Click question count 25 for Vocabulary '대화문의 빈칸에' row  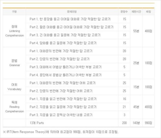124,83
